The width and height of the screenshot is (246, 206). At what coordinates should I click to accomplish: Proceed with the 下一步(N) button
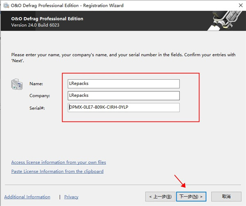coord(191,197)
